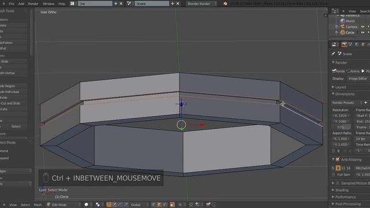Screen dimensions: 370x208
Task: Open the screen layout browse icon
Action: 72,3
